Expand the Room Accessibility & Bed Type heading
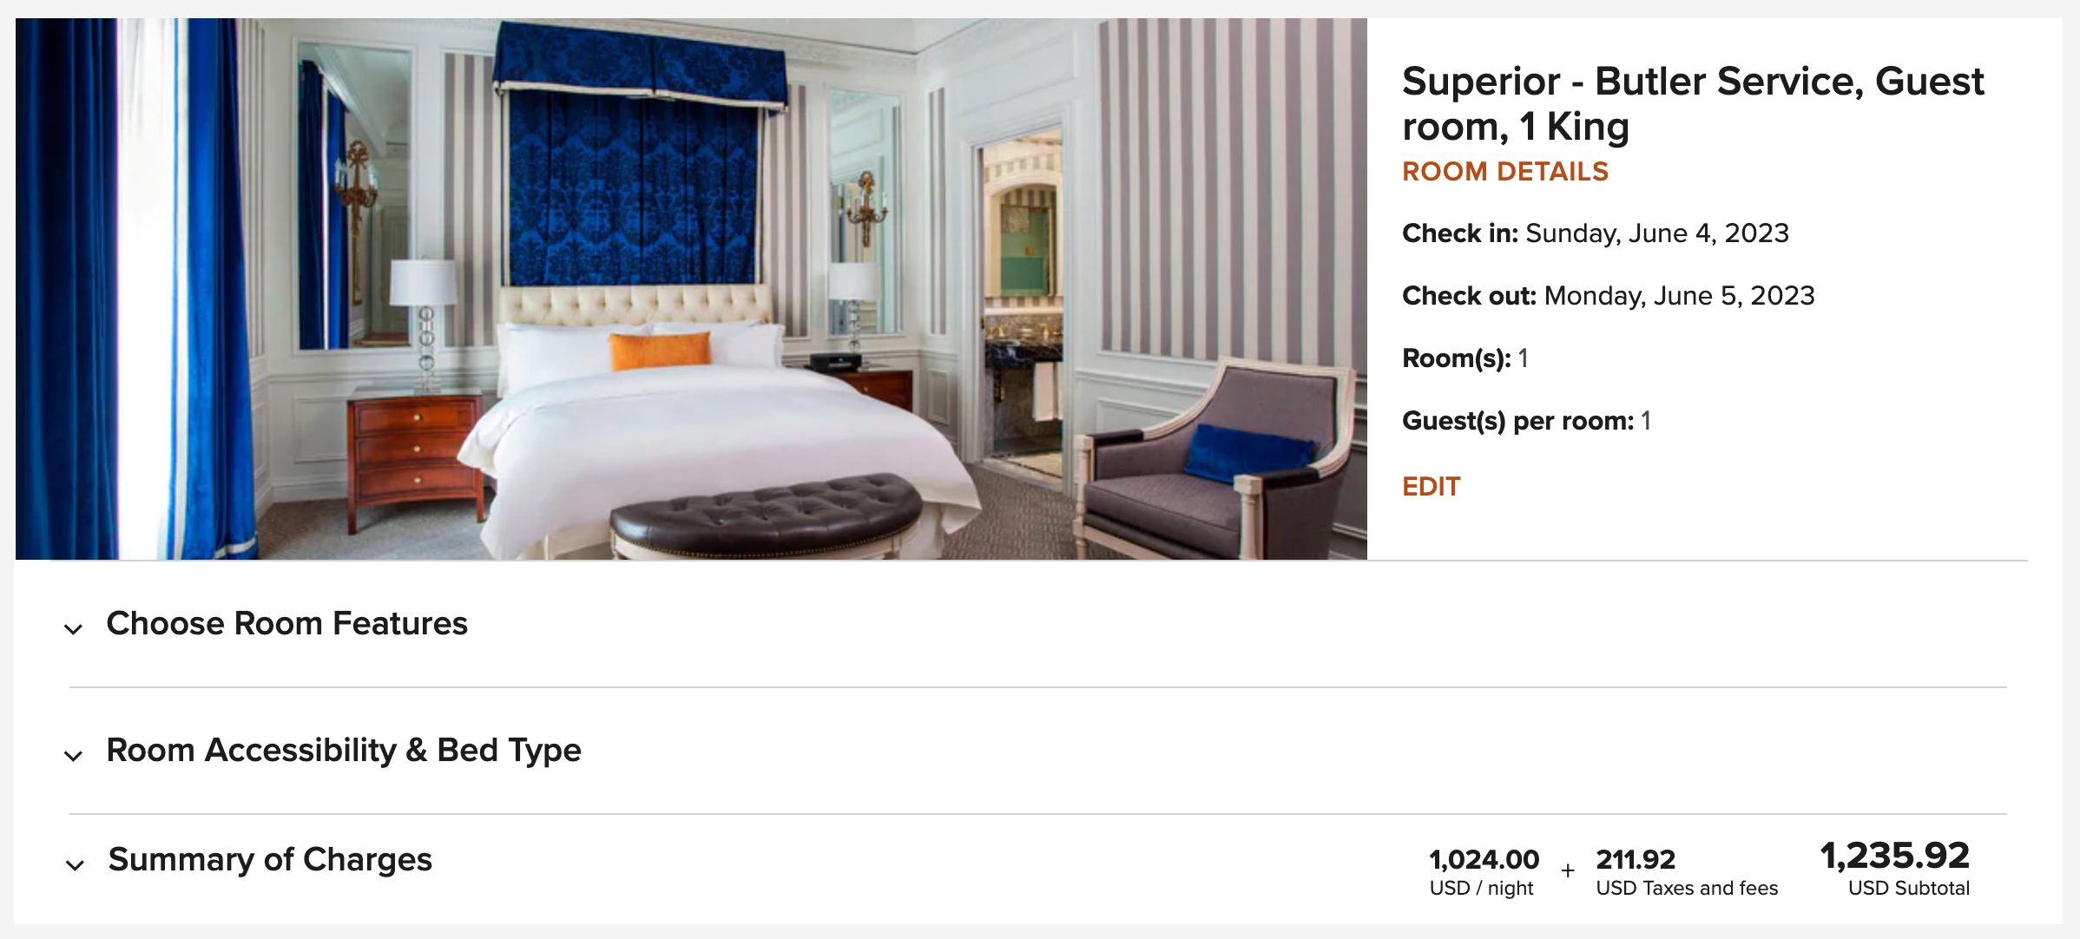 pos(344,751)
